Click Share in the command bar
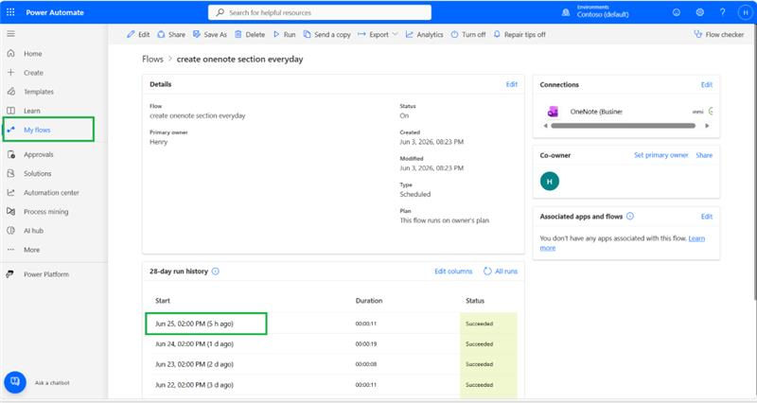 pos(171,34)
